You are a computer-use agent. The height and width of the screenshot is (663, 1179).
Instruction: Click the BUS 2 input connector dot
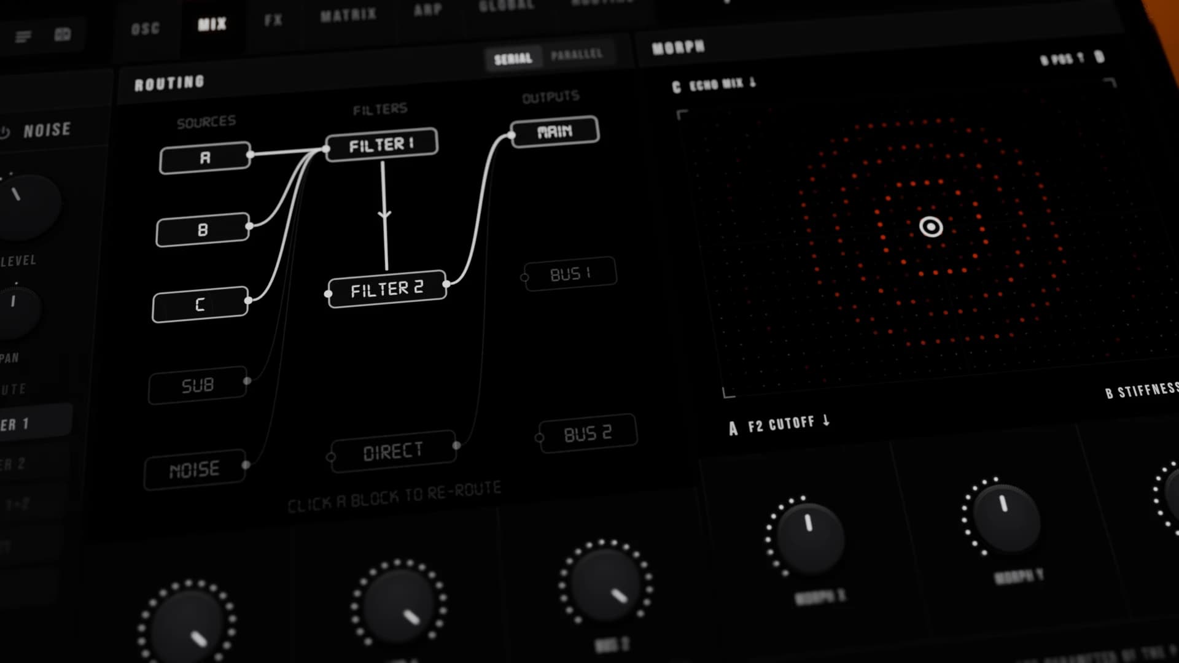(539, 438)
